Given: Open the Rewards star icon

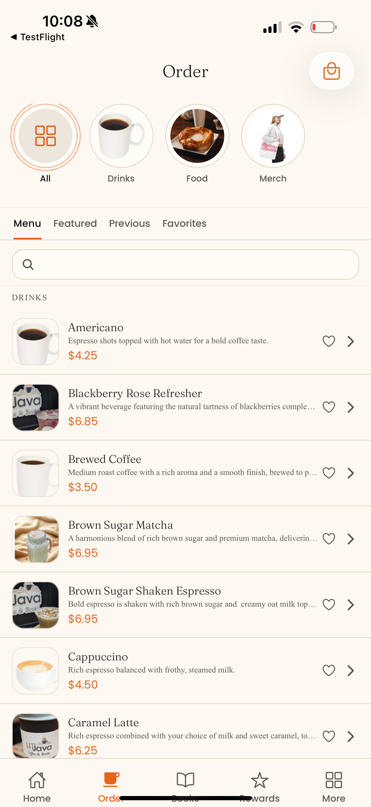Looking at the screenshot, I should pos(260,780).
